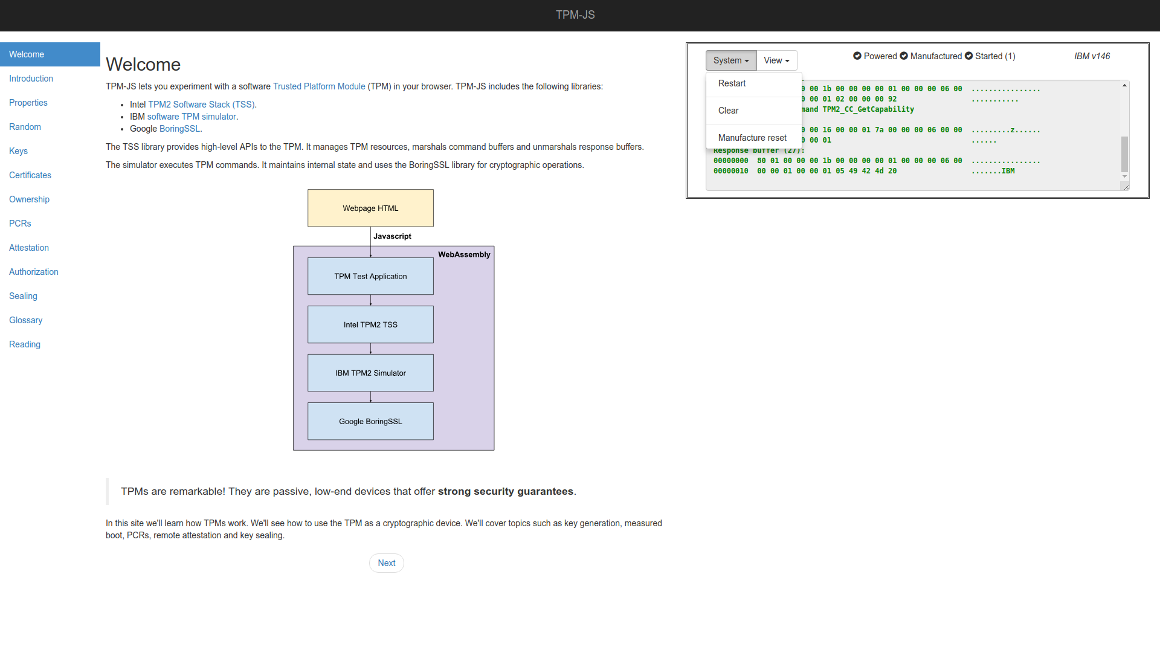Click the Next button
The width and height of the screenshot is (1160, 670).
click(386, 563)
